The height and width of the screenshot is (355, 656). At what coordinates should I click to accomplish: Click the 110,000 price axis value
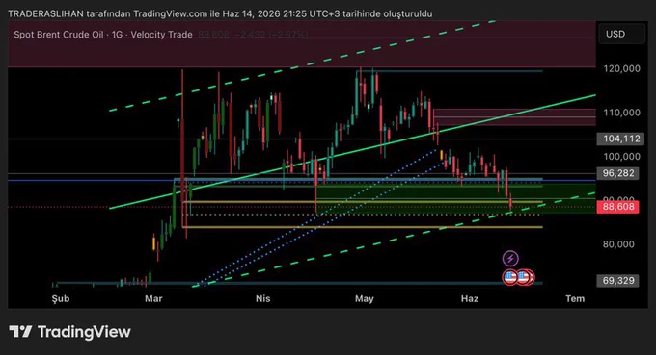point(621,113)
